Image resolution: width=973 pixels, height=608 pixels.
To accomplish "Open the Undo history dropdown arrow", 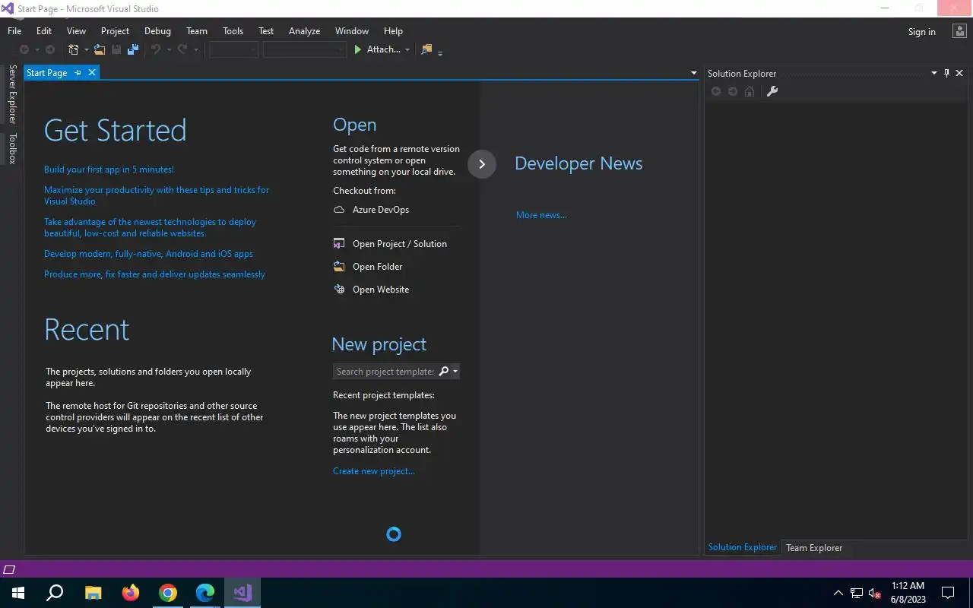I will coord(168,50).
